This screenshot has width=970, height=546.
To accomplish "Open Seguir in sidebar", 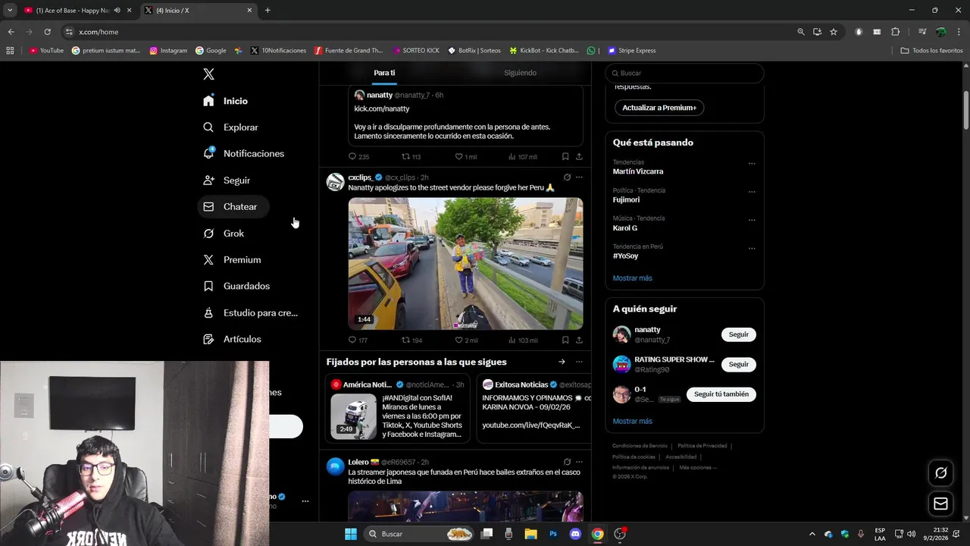I will coord(227,180).
